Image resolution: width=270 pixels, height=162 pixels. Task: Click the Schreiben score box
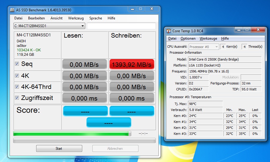point(132,111)
